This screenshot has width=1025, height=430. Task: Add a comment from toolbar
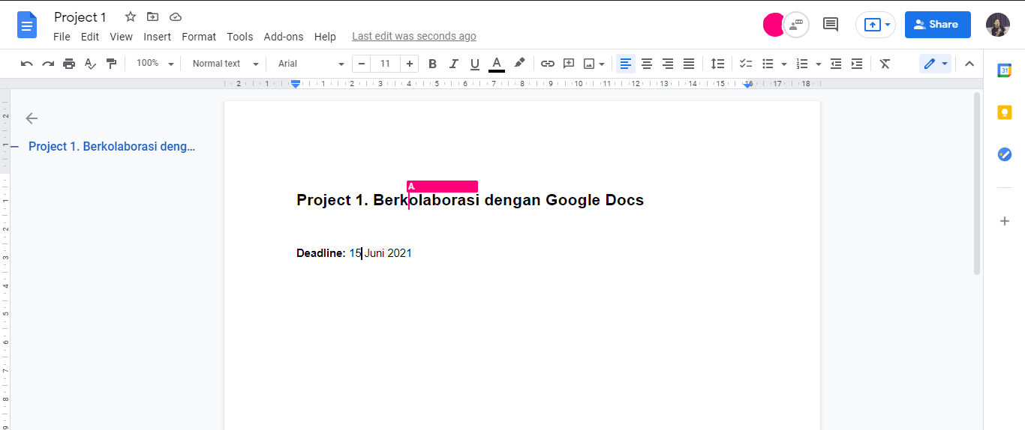click(x=569, y=64)
